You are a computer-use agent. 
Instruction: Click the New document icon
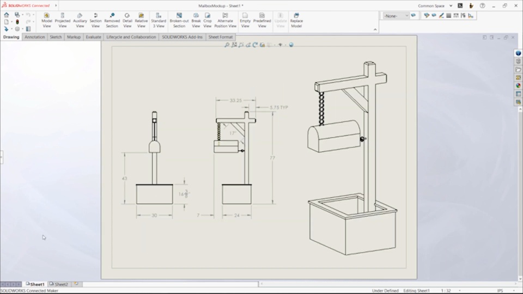[x=7, y=22]
